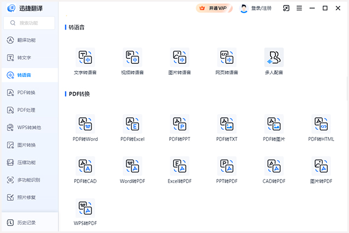Select 转语音 in the sidebar
Screen dimensions: 349x233
pos(30,75)
